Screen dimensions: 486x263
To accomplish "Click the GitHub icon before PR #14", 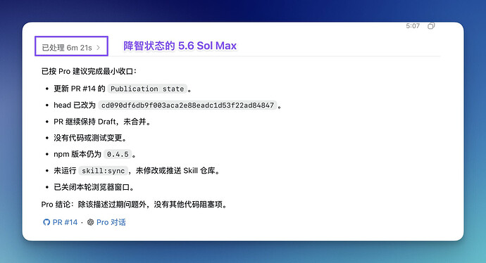I will [46, 222].
